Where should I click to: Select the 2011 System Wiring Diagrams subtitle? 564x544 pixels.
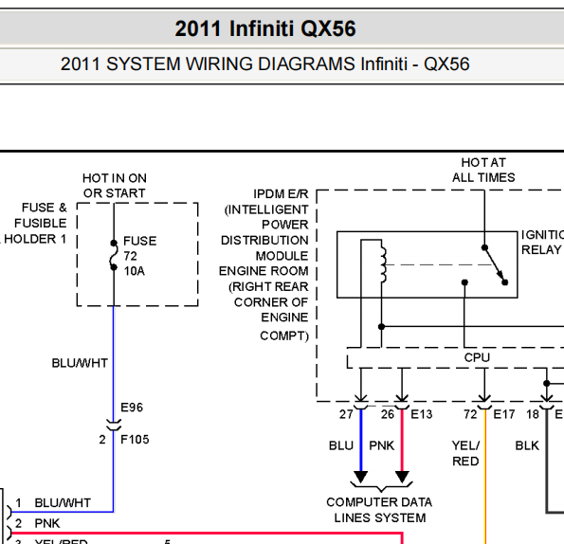tap(265, 64)
